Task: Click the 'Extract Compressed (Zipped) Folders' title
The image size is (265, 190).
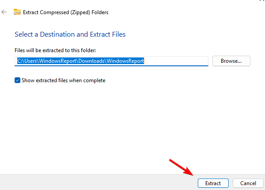Action: [x=65, y=12]
